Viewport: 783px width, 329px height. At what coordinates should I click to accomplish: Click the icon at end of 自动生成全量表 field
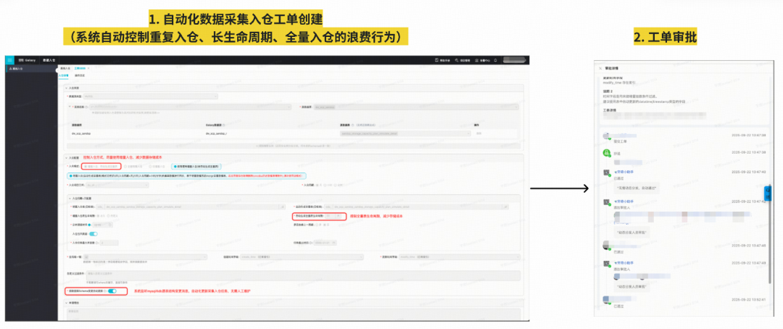pos(505,207)
